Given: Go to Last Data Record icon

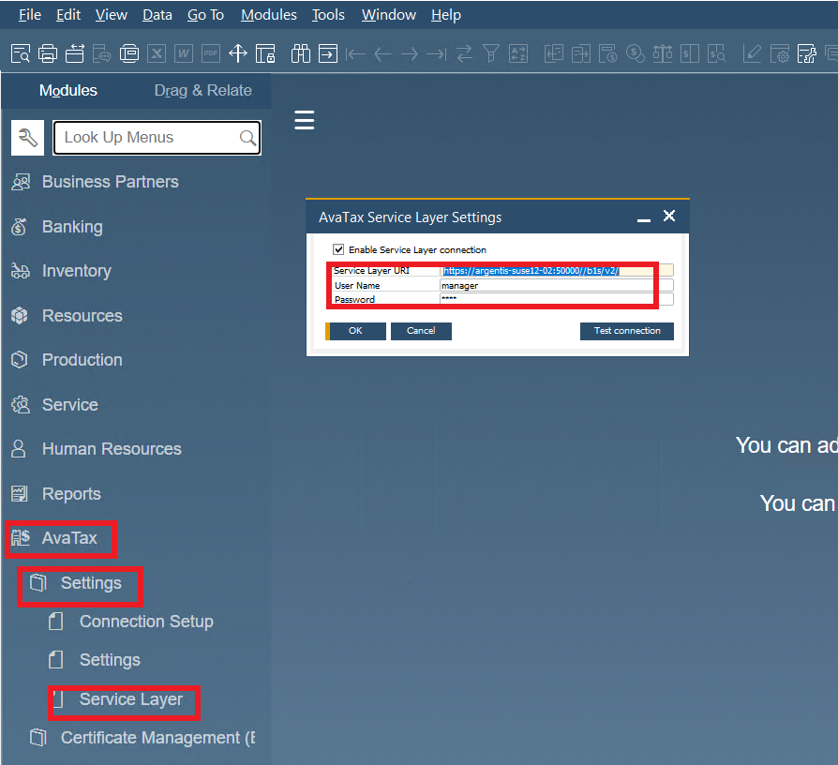Looking at the screenshot, I should point(437,54).
